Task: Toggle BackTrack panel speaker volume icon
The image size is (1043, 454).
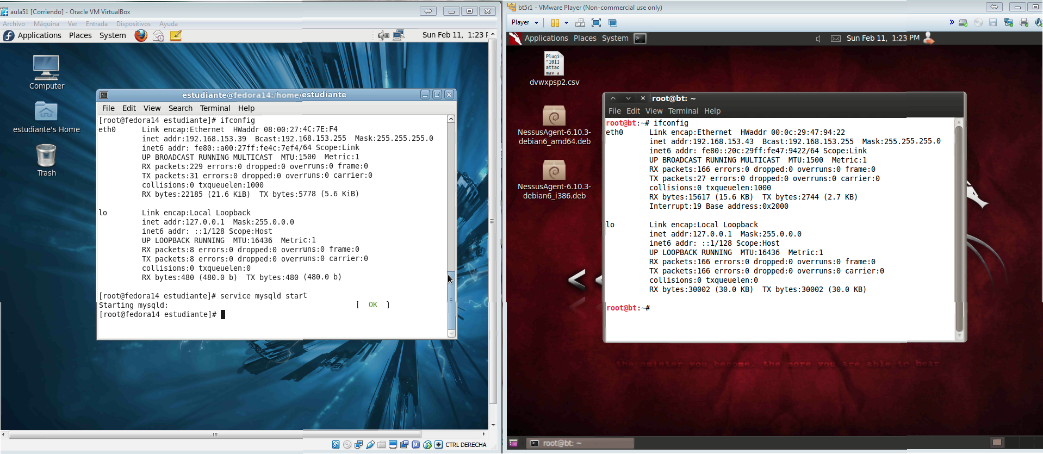Action: point(818,39)
